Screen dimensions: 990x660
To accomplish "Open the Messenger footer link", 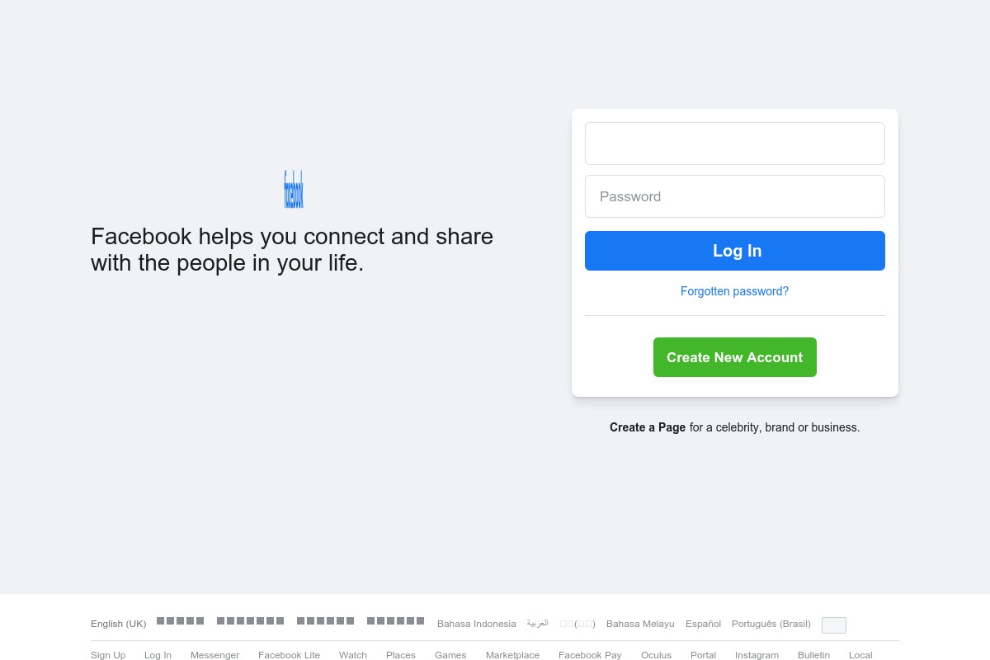I will [214, 655].
